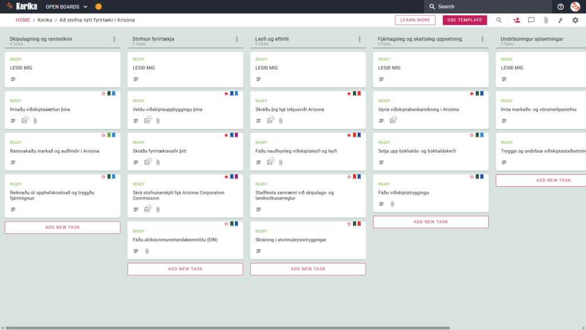Expand the OPEN BOARDS dropdown
This screenshot has height=330, width=586.
(66, 7)
